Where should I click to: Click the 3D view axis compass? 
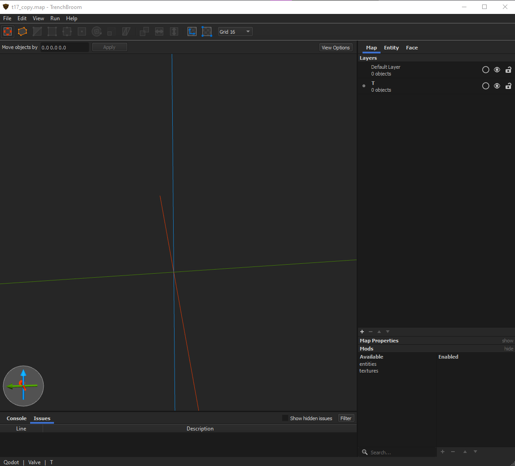coord(23,386)
